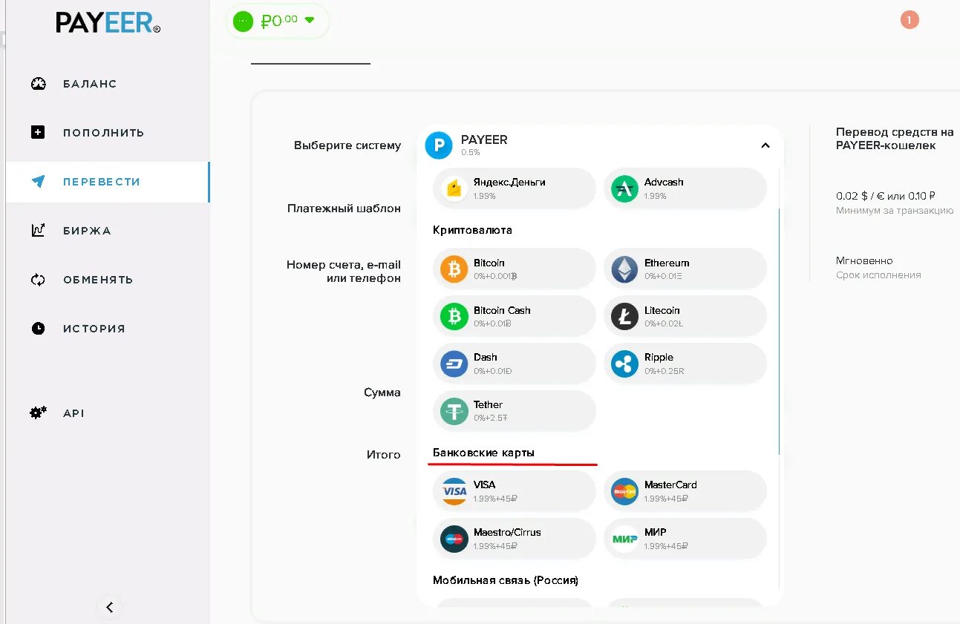The width and height of the screenshot is (960, 624).
Task: Click the green Tether logo icon
Action: [454, 411]
